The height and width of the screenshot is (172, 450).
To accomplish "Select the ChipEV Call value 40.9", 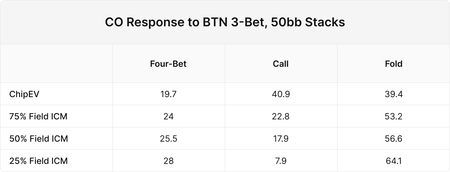I will [281, 94].
